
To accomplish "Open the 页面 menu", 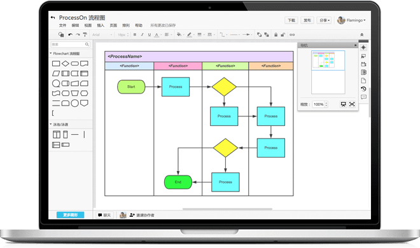I will click(x=113, y=25).
